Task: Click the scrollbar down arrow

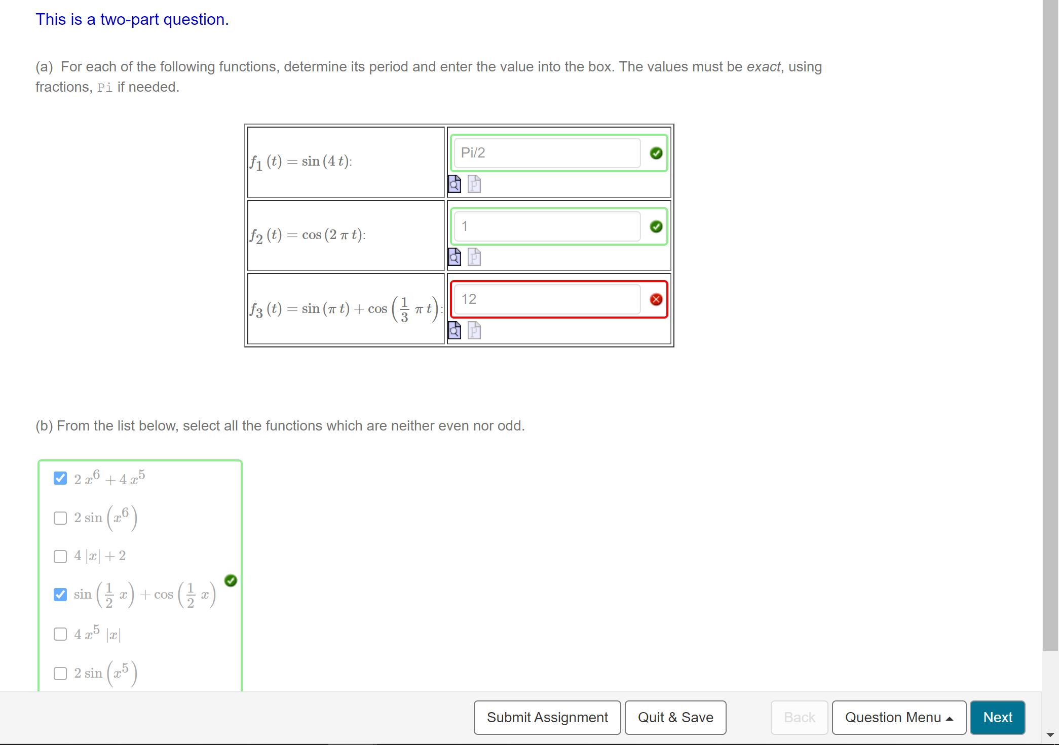Action: (1050, 734)
